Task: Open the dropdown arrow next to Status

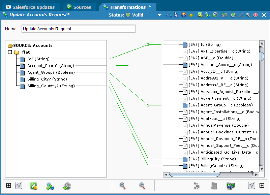Action: 159,15
